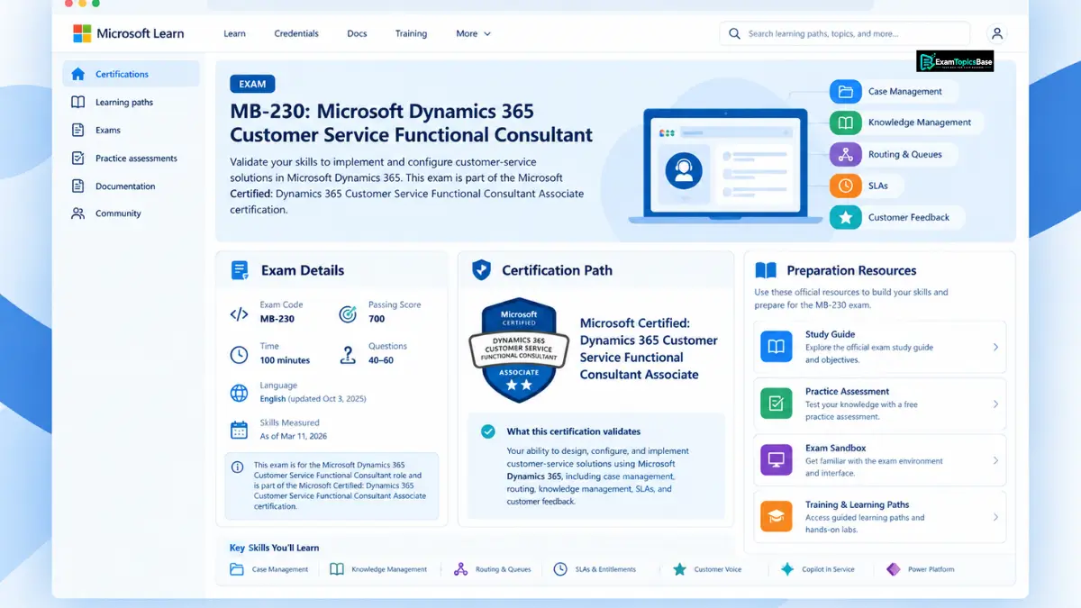Open the SLAs & Entitlements skill link

tap(595, 569)
